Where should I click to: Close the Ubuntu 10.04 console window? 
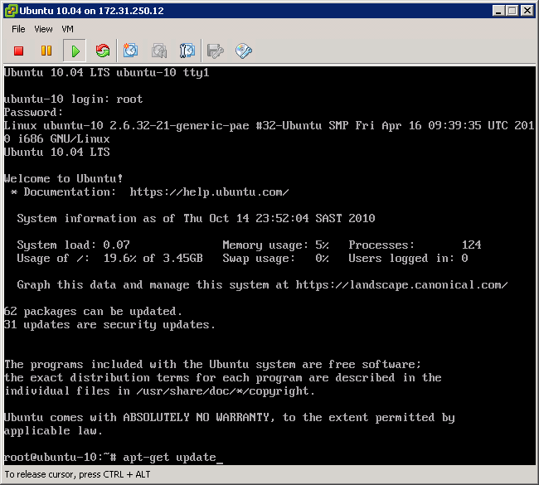click(x=527, y=11)
